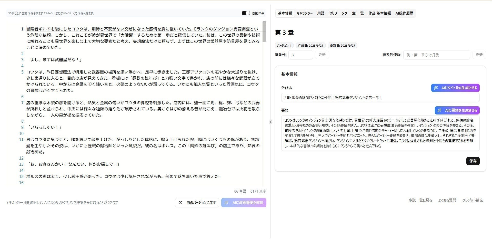Click the 保存 button

pyautogui.click(x=473, y=161)
